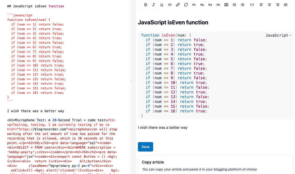Click 'if (num == 1) return false;' in editor code block
This screenshot has height=174, width=295.
point(176,40)
